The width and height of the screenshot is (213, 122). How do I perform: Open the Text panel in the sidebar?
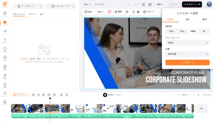(x=5, y=41)
